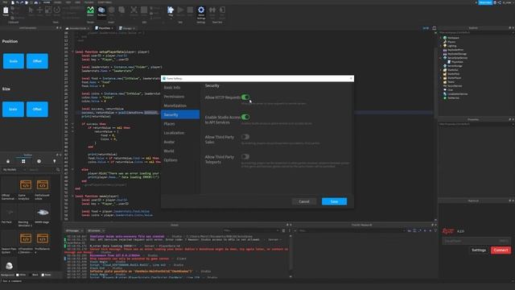Enable the Allow Third Party Teleports toggle

245,156
